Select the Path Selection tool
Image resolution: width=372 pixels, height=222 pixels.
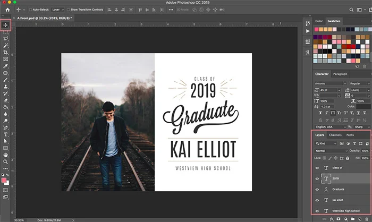pyautogui.click(x=5, y=141)
